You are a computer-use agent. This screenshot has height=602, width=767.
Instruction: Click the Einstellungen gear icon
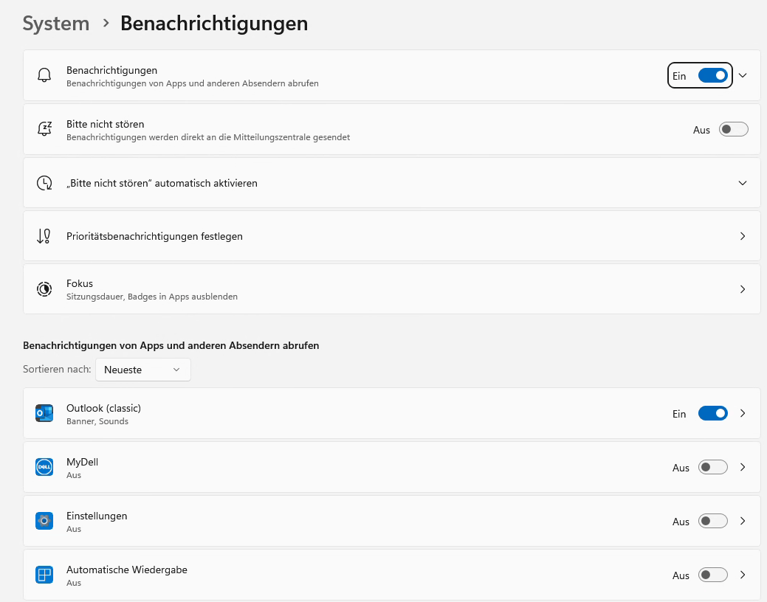point(44,521)
